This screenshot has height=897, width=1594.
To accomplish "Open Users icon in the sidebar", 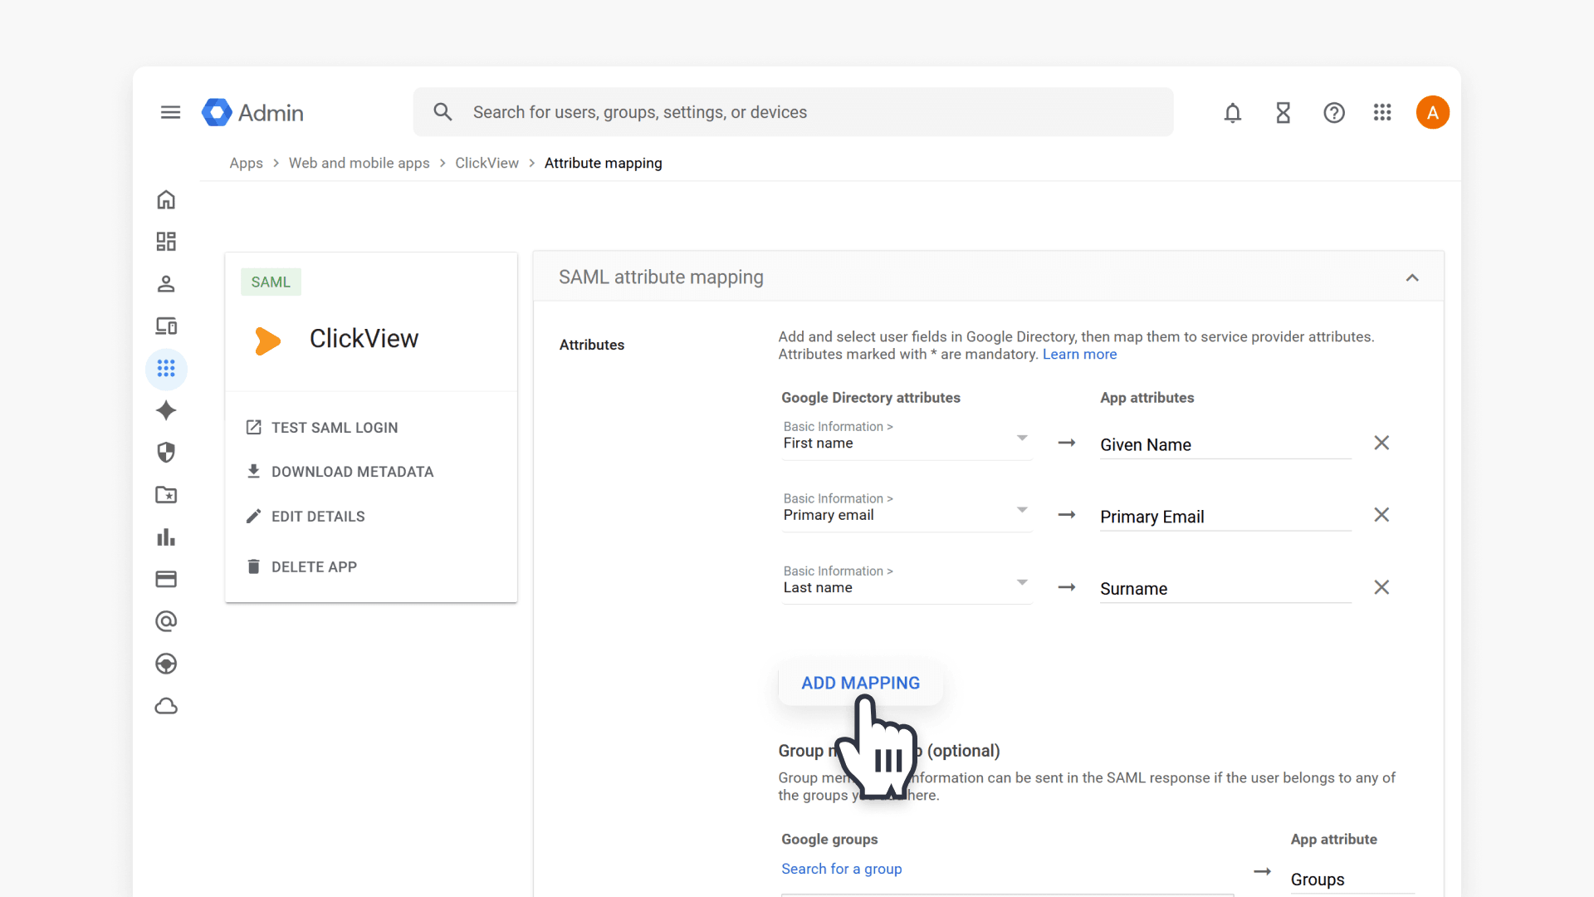I will 166,284.
